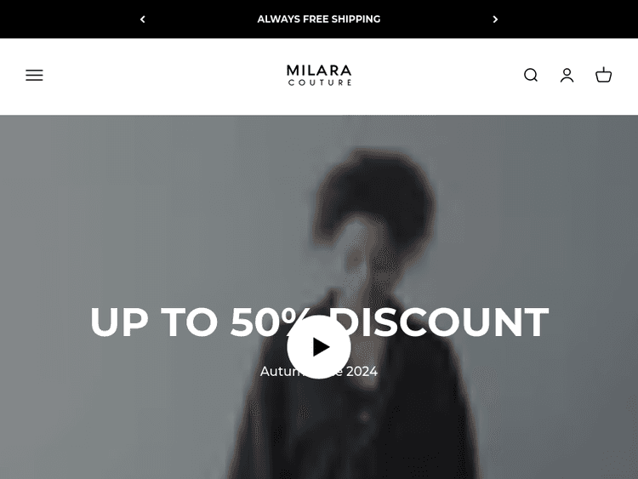This screenshot has width=638, height=479.
Task: Open the shopping cart basket icon
Action: click(603, 75)
